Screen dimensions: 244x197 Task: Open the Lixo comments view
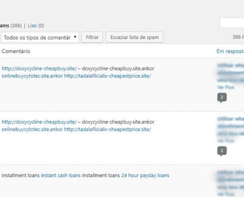[32, 26]
